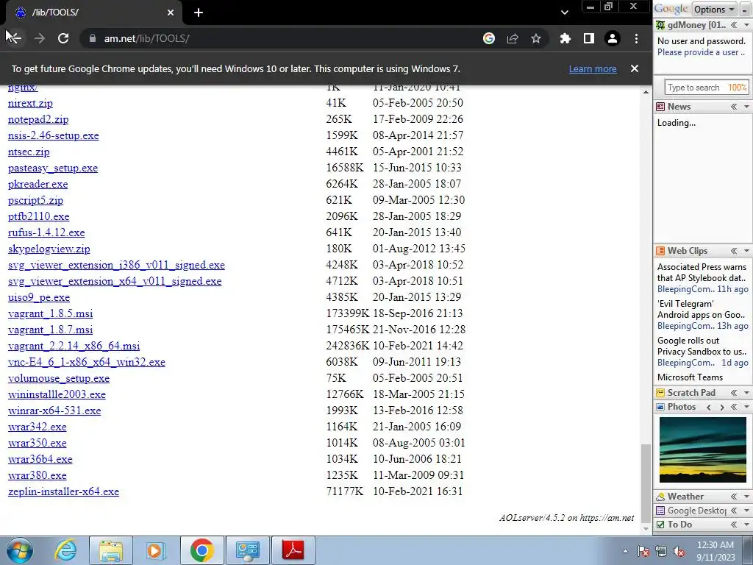
Task: Share this page via the share icon
Action: coord(513,38)
